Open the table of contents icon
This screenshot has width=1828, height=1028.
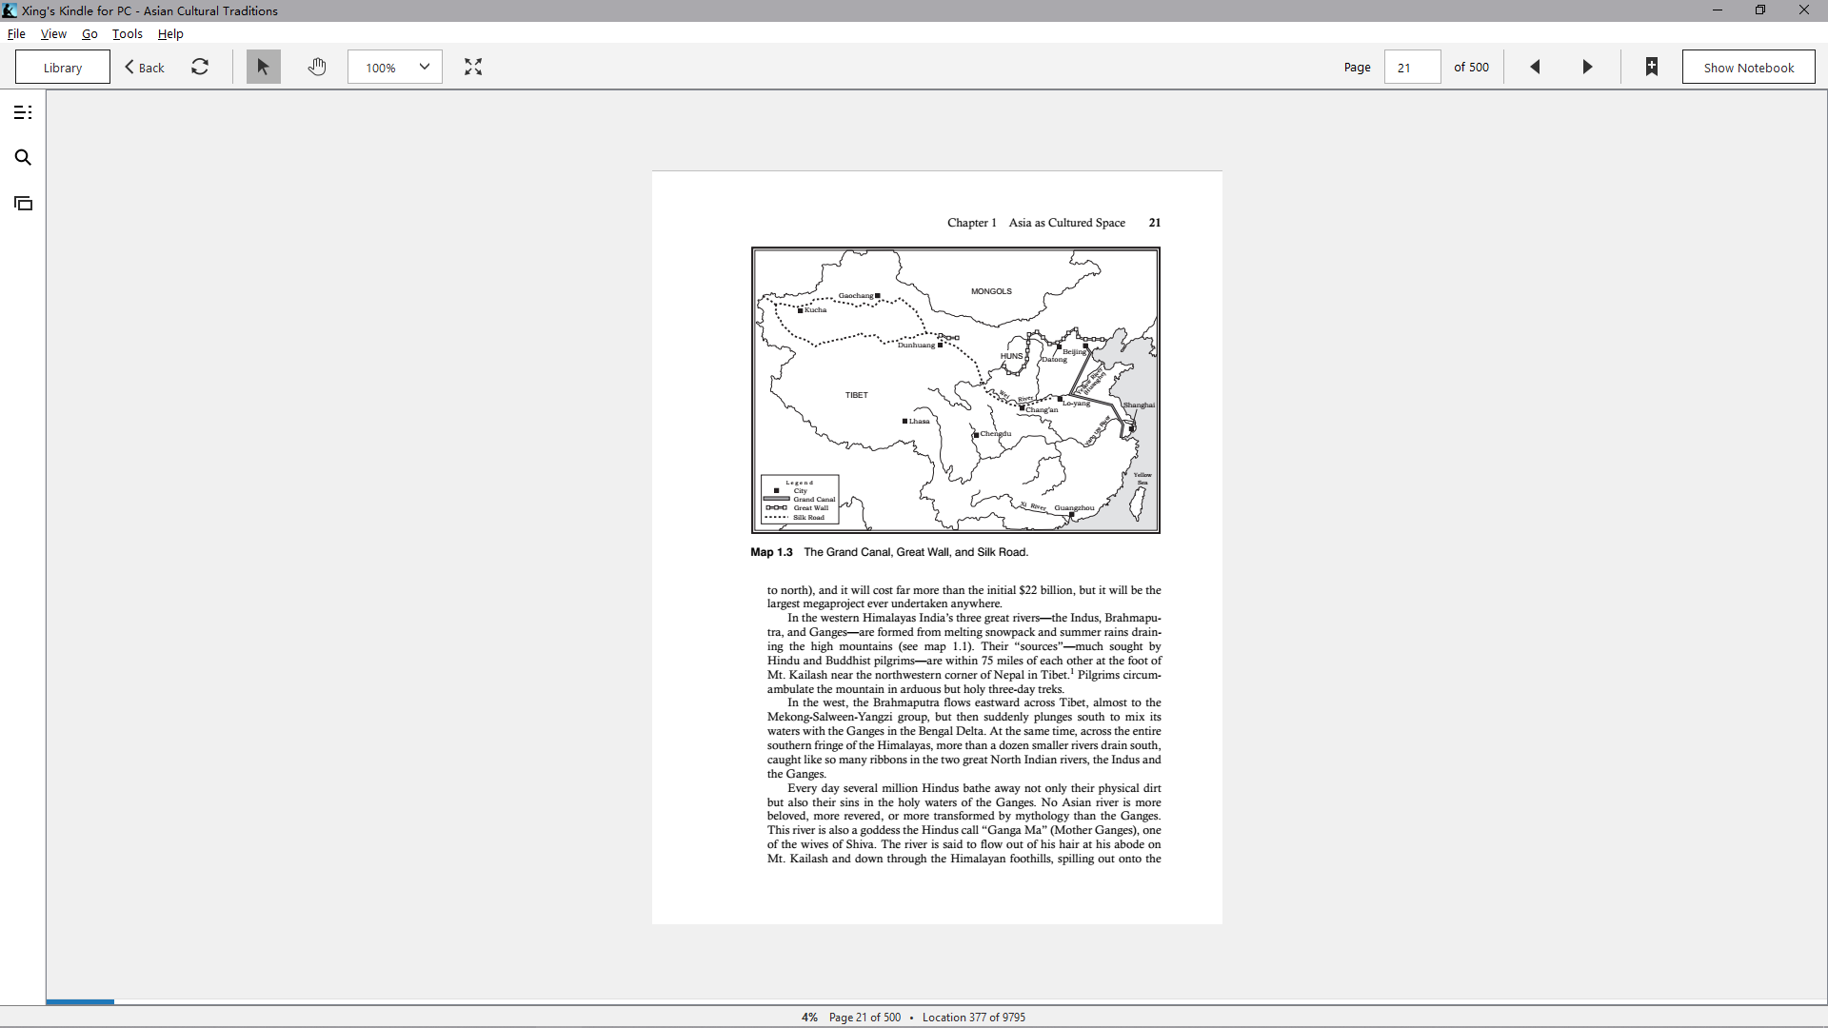click(x=23, y=112)
